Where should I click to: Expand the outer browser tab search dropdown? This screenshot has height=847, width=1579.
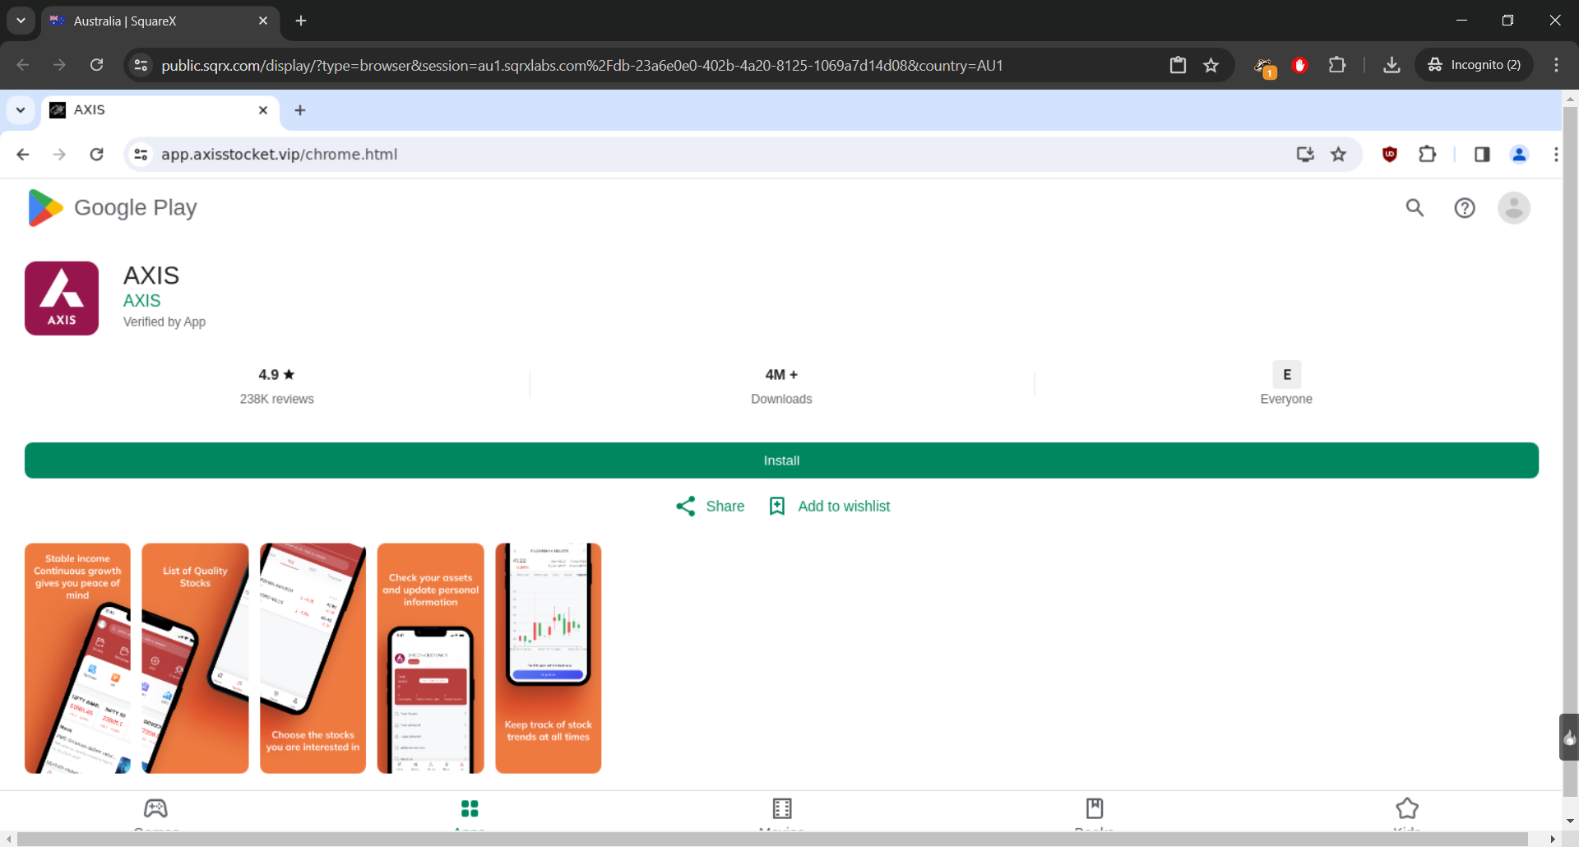(21, 21)
